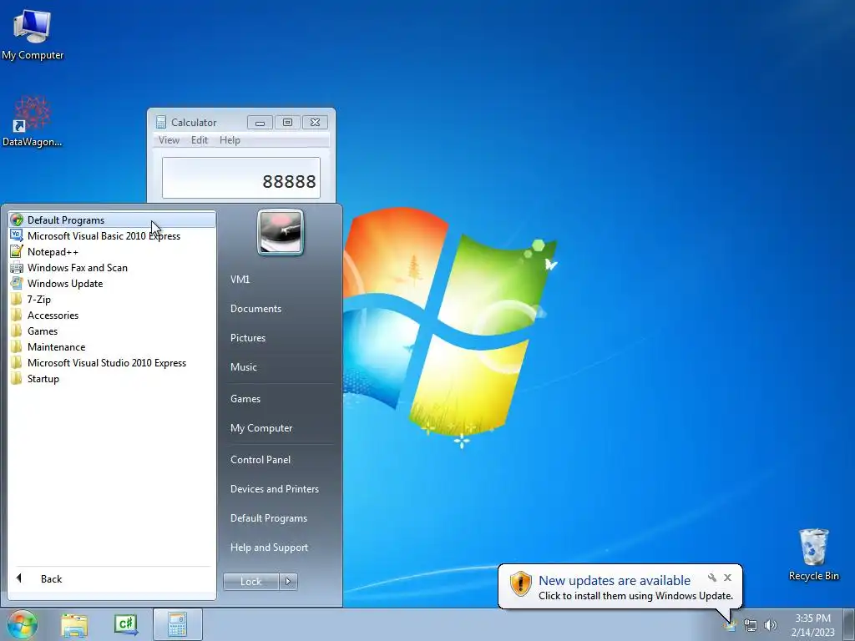Minimize the Calculator window
The height and width of the screenshot is (641, 855).
[261, 123]
